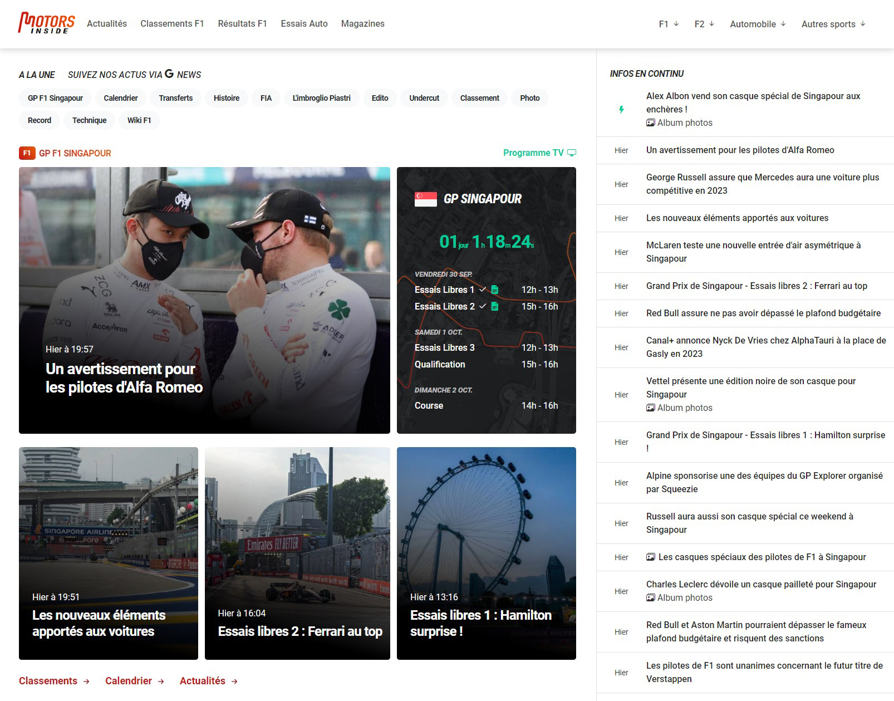Open the Essais Libres 1 report document icon
The image size is (894, 701).
coord(494,290)
